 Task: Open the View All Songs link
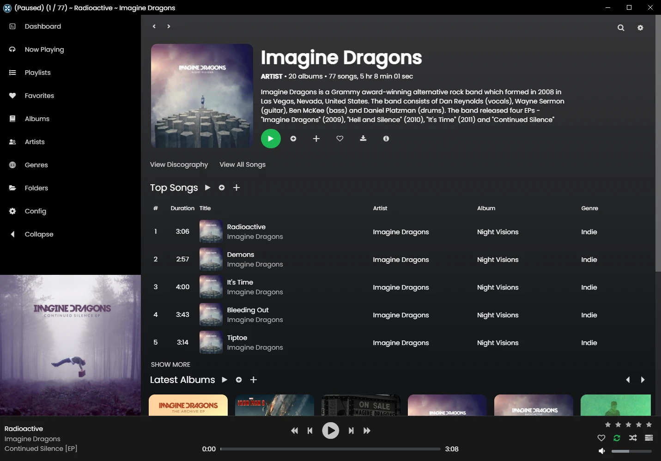(243, 164)
